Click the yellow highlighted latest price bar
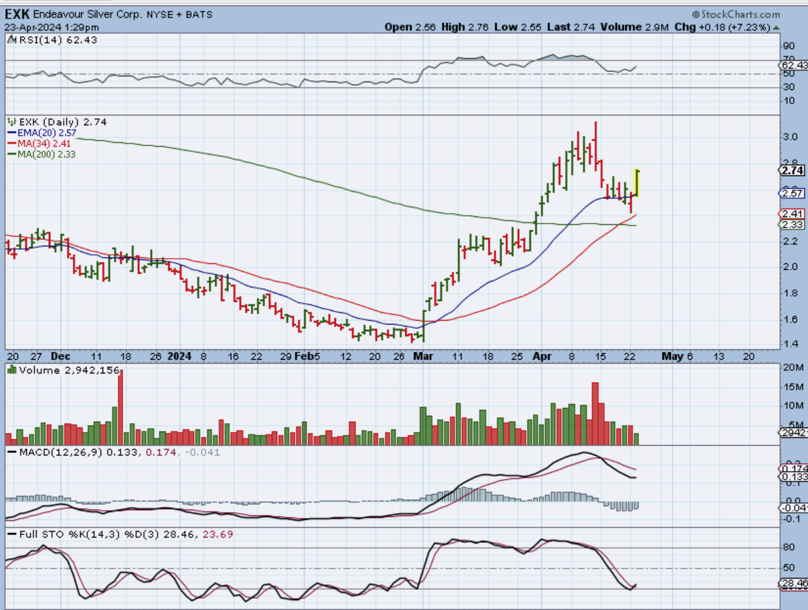This screenshot has height=610, width=808. [x=637, y=183]
